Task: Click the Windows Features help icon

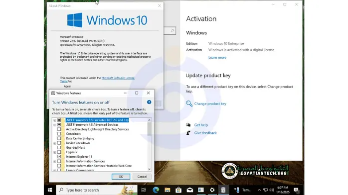Action: point(149,102)
